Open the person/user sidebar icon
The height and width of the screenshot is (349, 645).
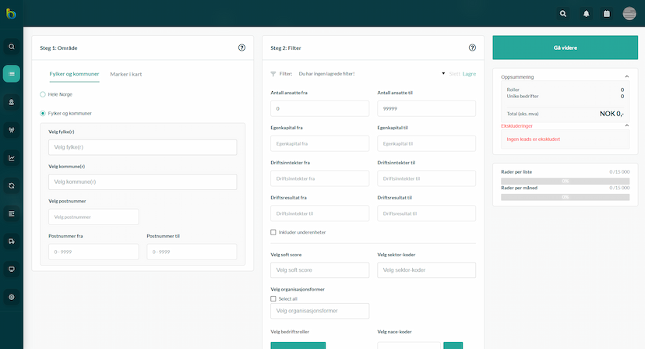pos(12,102)
